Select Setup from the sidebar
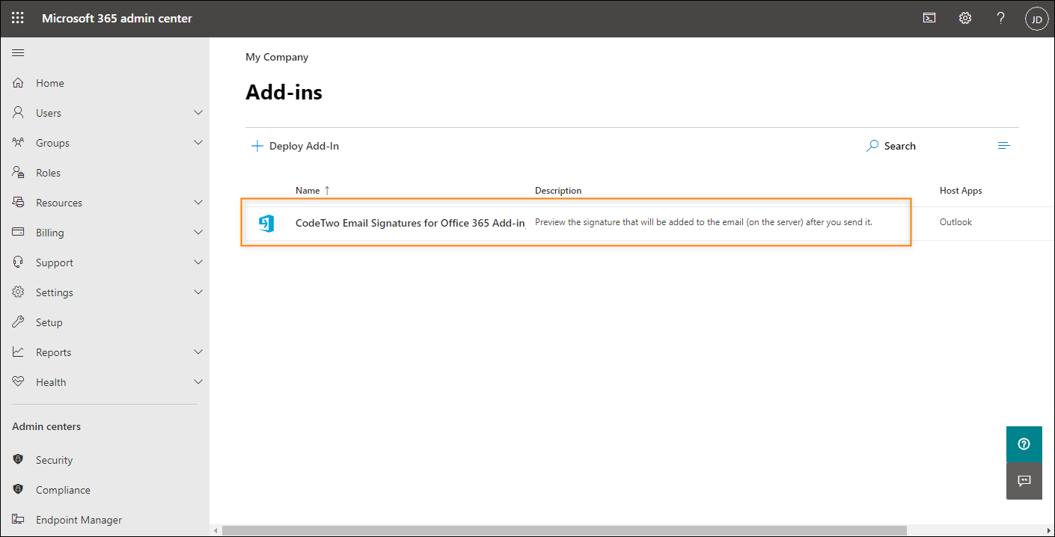1055x537 pixels. coord(49,322)
